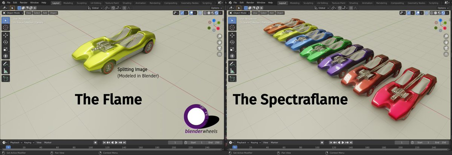
Task: Click Select button in left viewport header
Action: pyautogui.click(x=37, y=13)
